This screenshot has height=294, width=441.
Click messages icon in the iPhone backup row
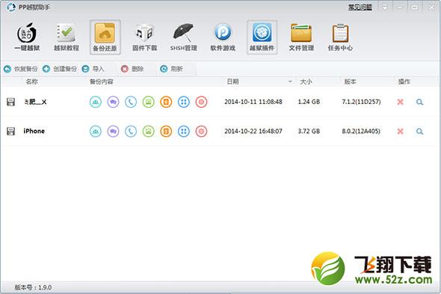(x=113, y=131)
